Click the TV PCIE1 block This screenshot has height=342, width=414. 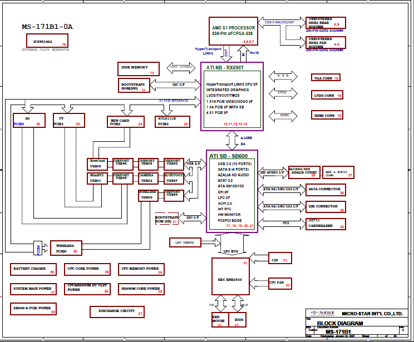69,120
